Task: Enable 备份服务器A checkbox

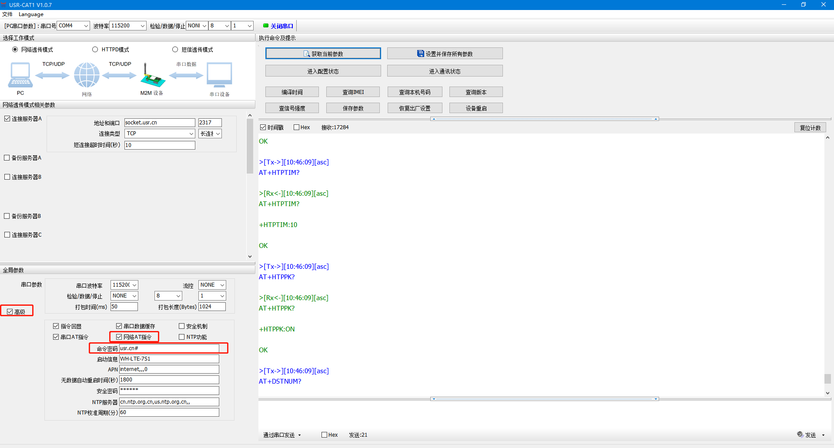Action: coord(7,157)
